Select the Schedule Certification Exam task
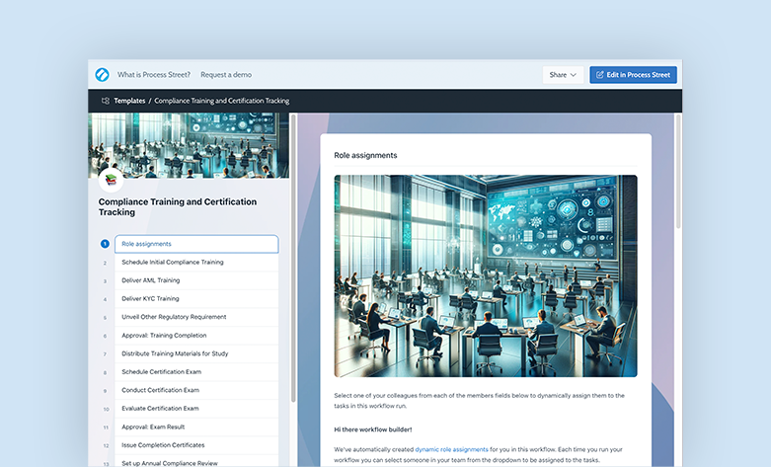The image size is (771, 467). 196,371
